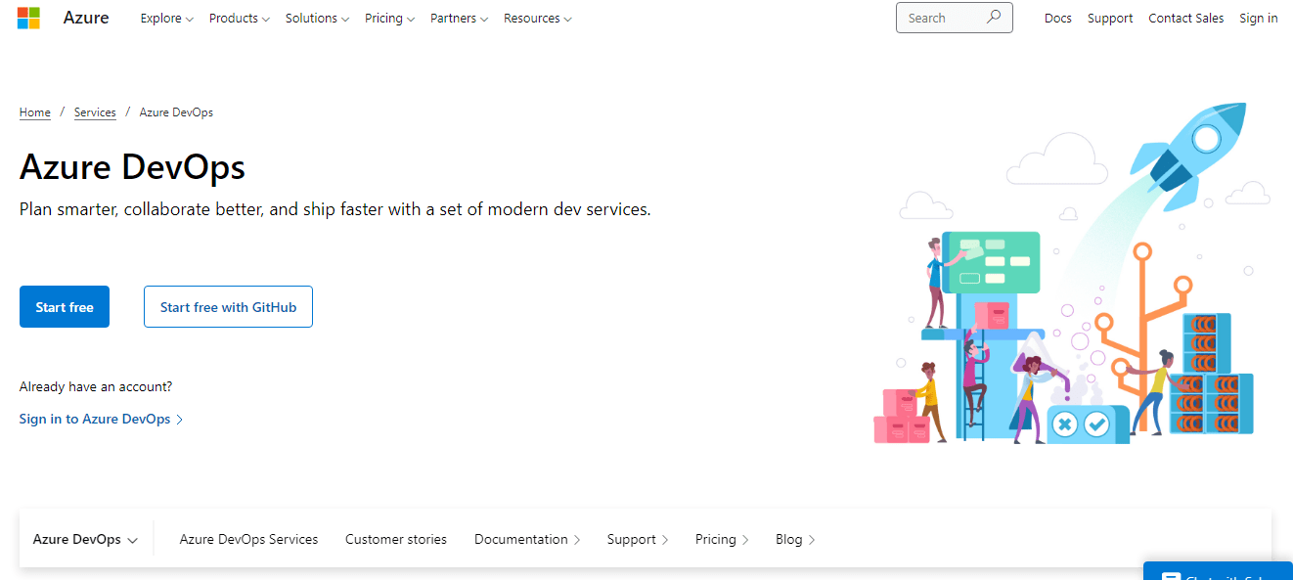Click Start free with GitHub button
1293x580 pixels.
click(228, 307)
